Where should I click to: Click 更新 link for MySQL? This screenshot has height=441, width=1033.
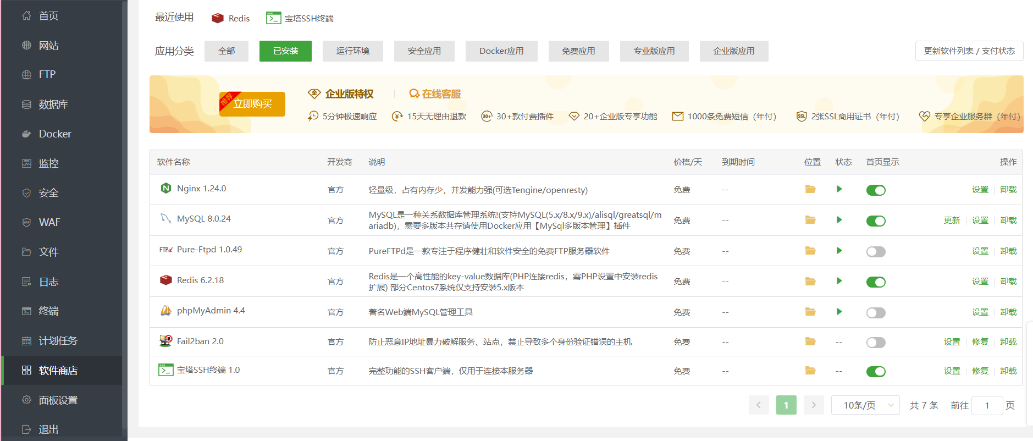coord(952,220)
